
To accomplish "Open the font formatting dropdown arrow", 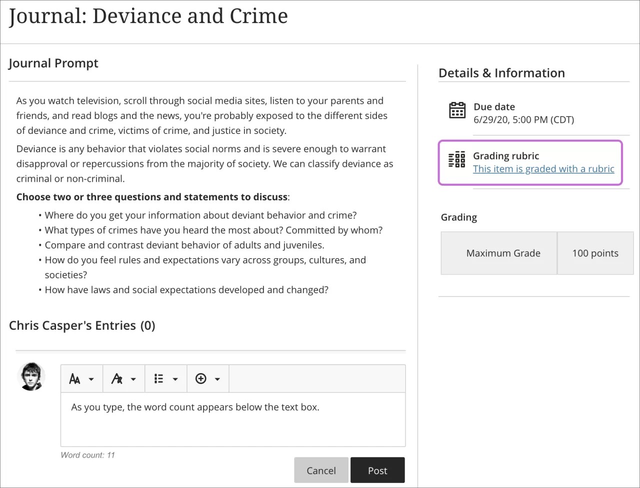I will [133, 379].
